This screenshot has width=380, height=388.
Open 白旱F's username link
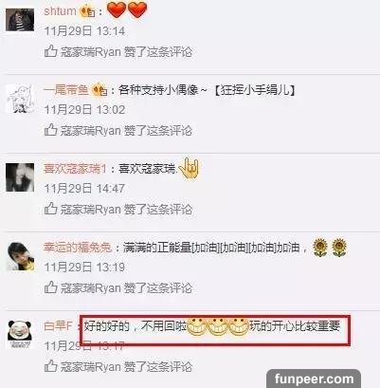click(59, 326)
